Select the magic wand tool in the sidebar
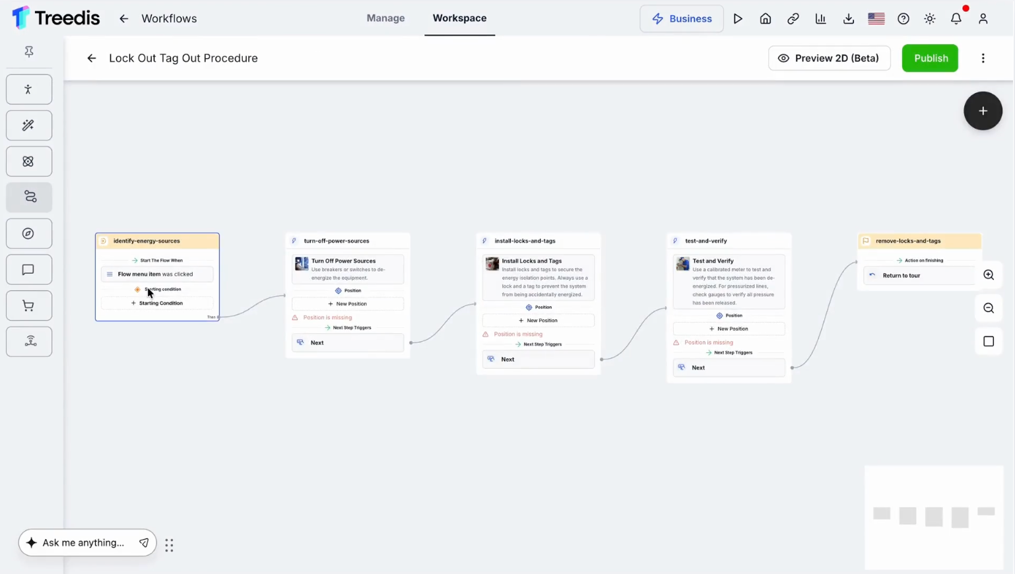The width and height of the screenshot is (1015, 574). click(29, 125)
